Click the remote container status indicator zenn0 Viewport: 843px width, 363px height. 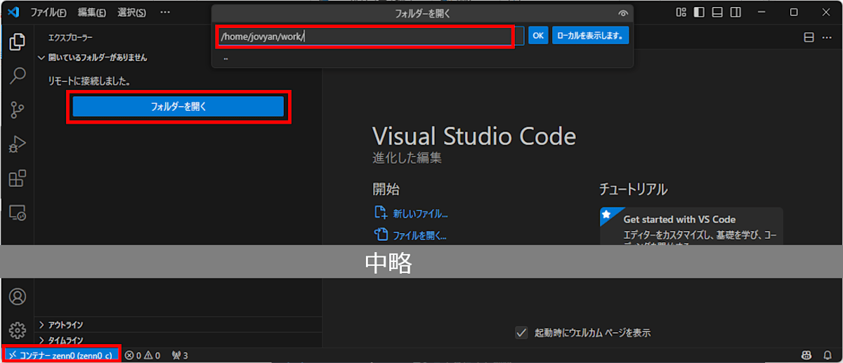(x=60, y=355)
